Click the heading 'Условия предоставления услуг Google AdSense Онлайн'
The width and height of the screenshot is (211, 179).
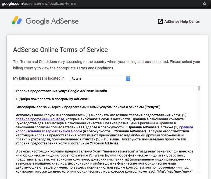click(61, 91)
